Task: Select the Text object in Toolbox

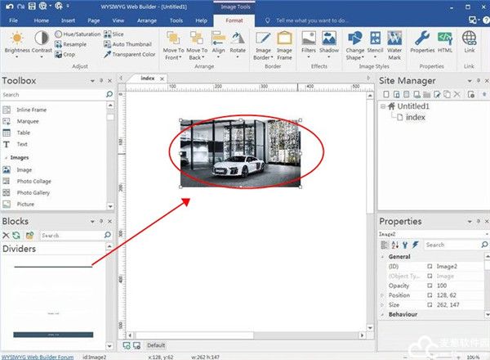Action: [22, 144]
